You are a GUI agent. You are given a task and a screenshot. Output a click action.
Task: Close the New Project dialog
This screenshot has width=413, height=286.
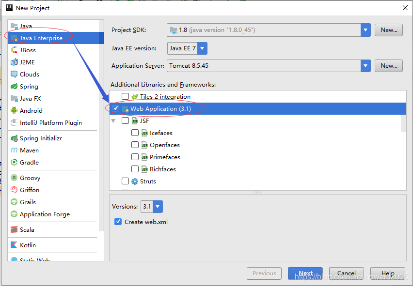click(405, 8)
